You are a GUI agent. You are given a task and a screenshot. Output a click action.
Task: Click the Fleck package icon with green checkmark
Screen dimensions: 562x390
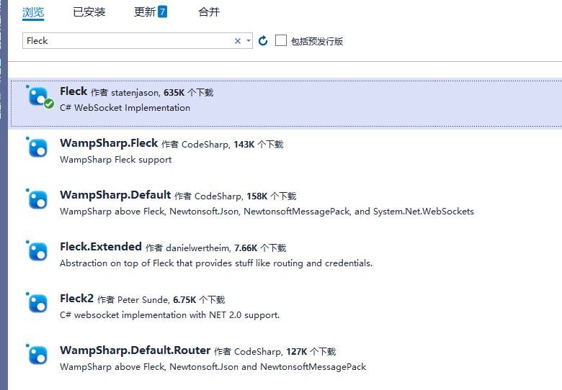[x=40, y=97]
